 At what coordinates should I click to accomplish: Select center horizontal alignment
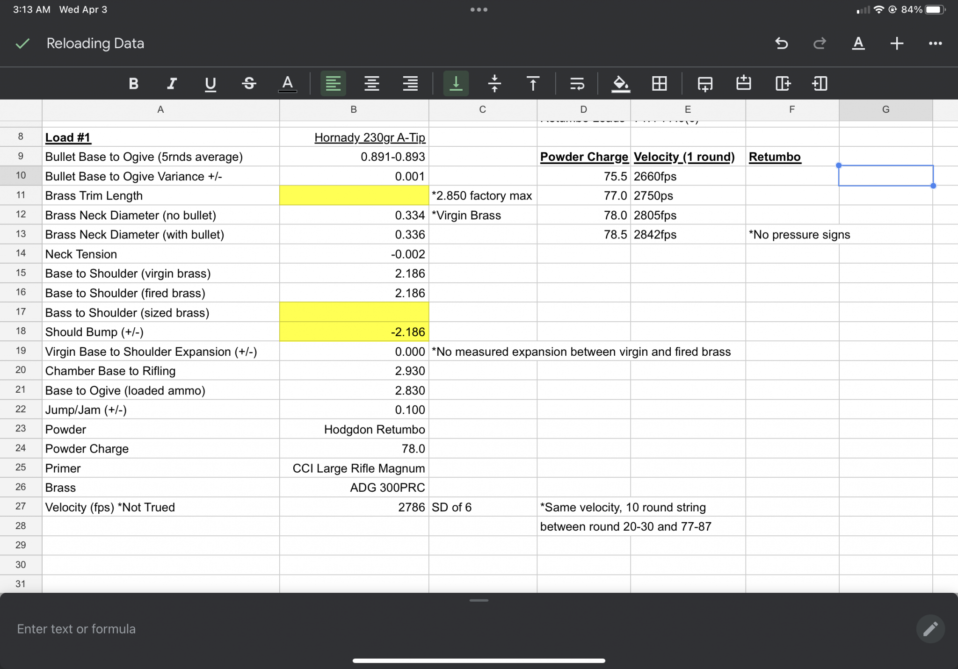[x=372, y=84]
